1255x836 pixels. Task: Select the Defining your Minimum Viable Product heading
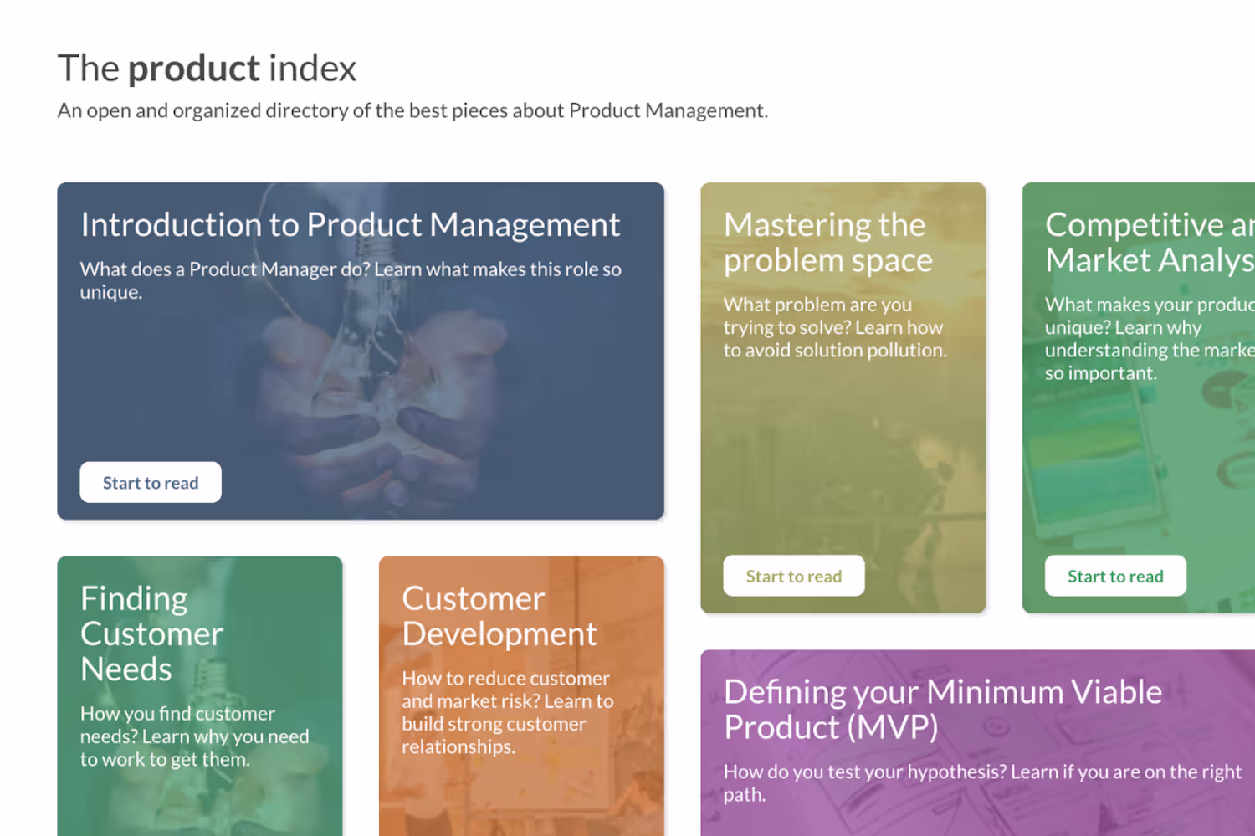pos(942,709)
